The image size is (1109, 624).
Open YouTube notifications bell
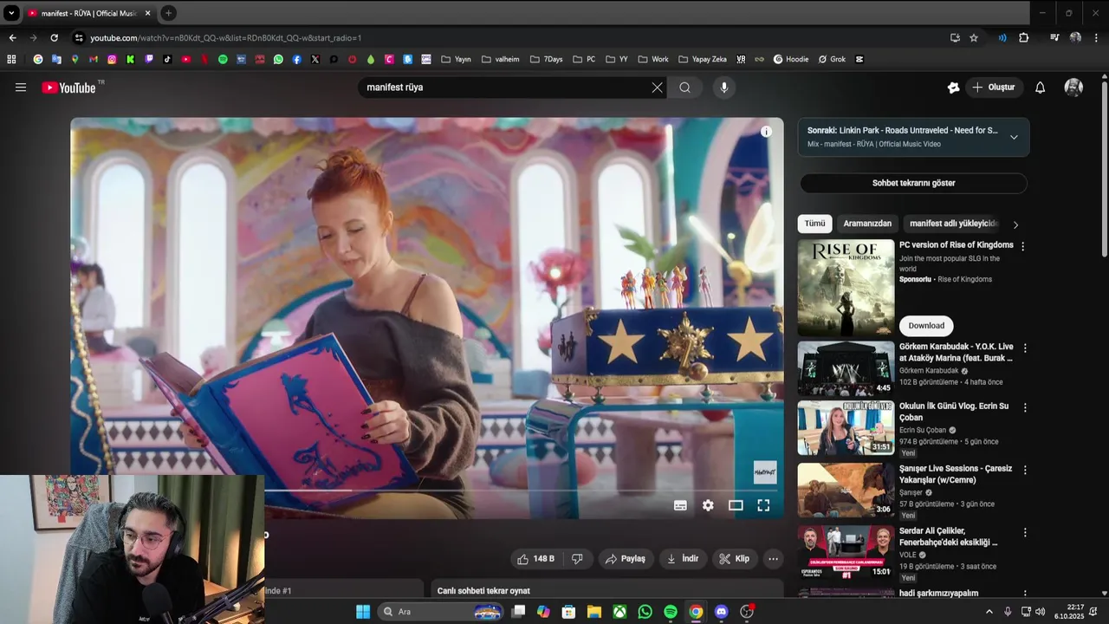[x=1041, y=88]
